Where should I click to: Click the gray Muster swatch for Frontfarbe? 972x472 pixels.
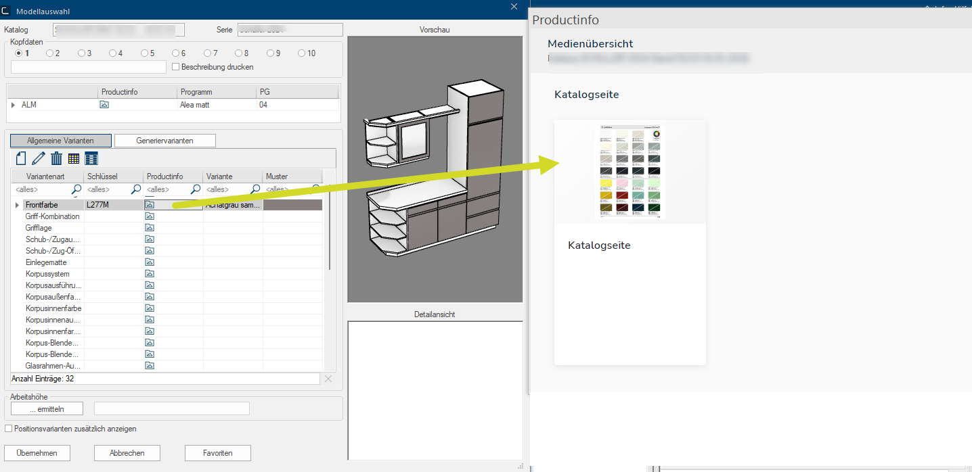(x=292, y=205)
